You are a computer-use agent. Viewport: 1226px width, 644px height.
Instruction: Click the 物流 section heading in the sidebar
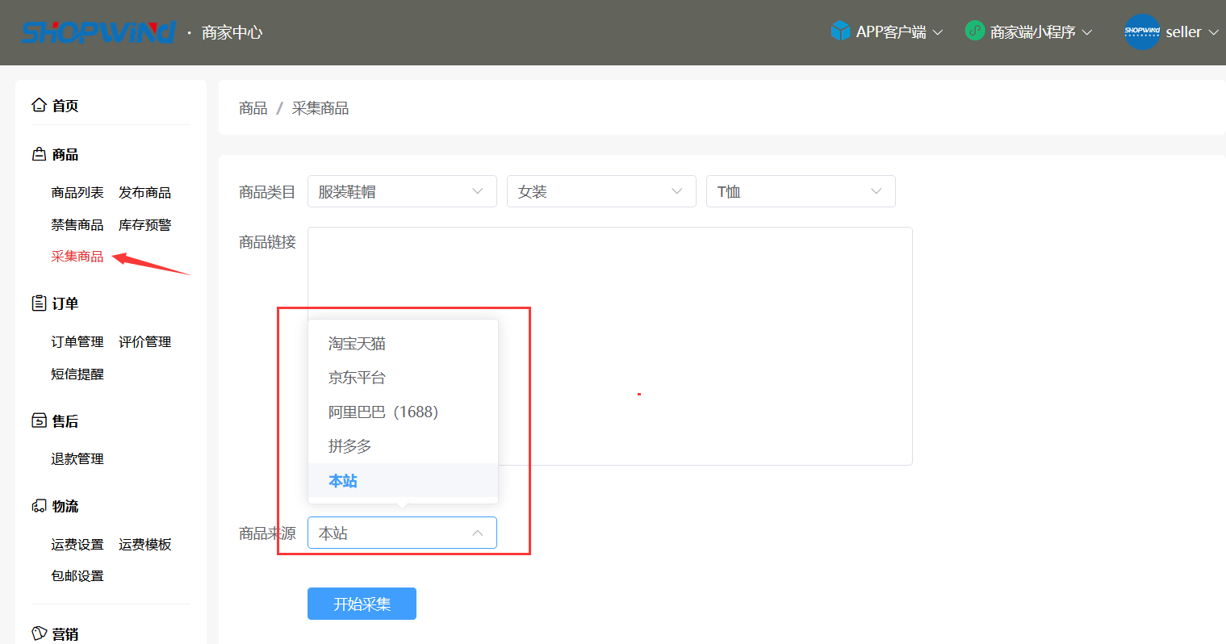pos(65,506)
